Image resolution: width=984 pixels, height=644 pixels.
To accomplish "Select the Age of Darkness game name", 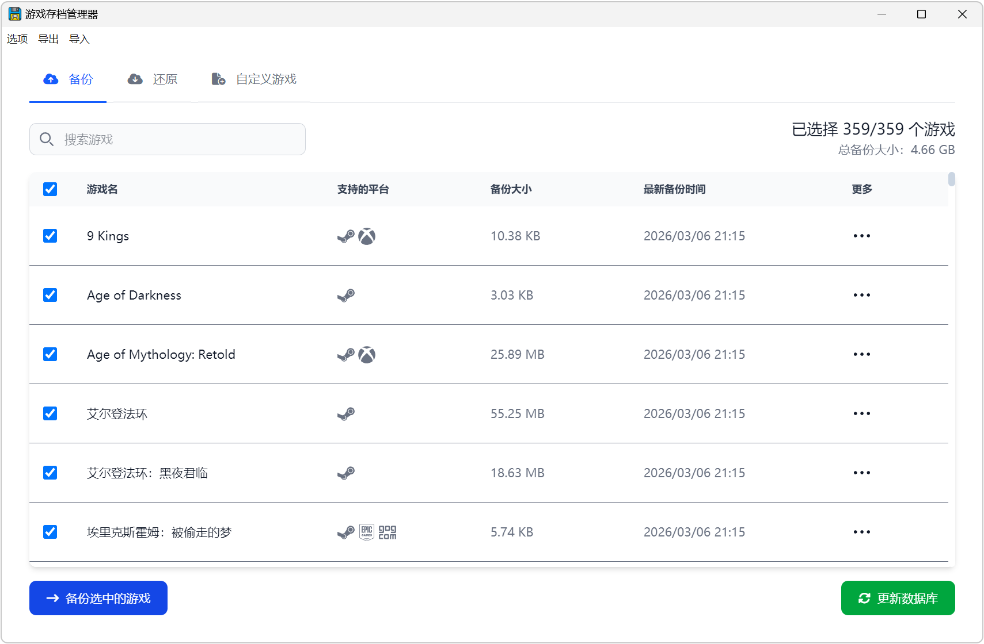I will [134, 295].
